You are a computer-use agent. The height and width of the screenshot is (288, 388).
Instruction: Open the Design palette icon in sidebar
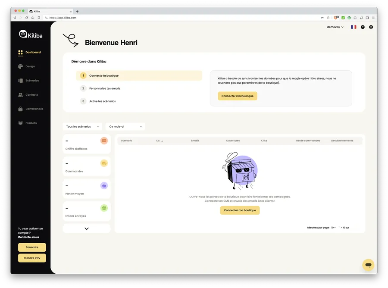tap(20, 66)
